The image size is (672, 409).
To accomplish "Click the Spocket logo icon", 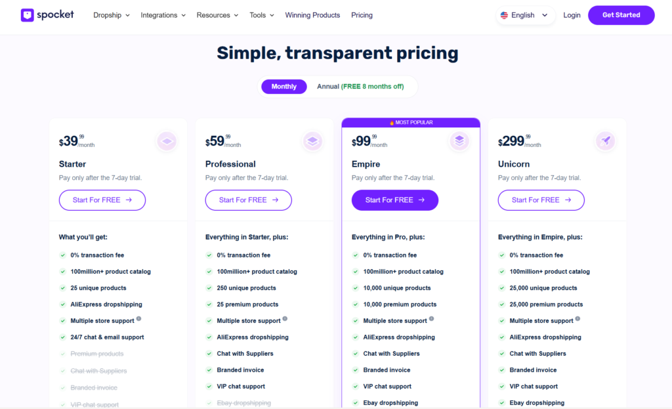I will 27,14.
